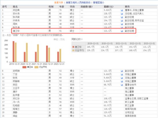Viewport: 158px width, 118px height.
Task: Click salary 228.5万 in row 2
Action: [x=108, y=14]
